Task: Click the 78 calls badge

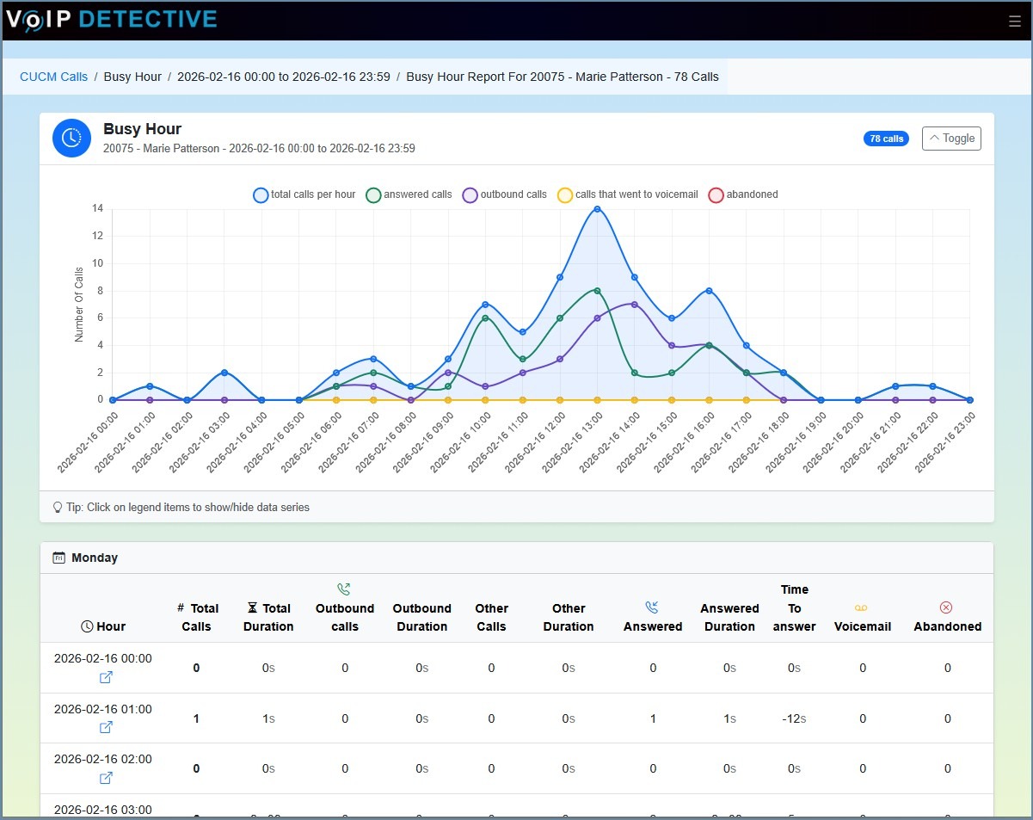Action: [x=886, y=138]
